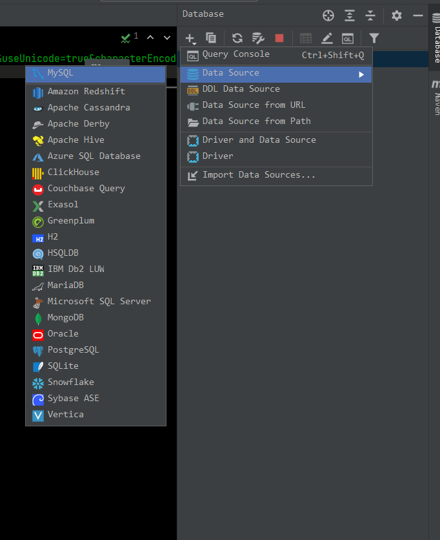Screen dimensions: 440x540
Task: Click the Collapse All icon
Action: pos(370,16)
